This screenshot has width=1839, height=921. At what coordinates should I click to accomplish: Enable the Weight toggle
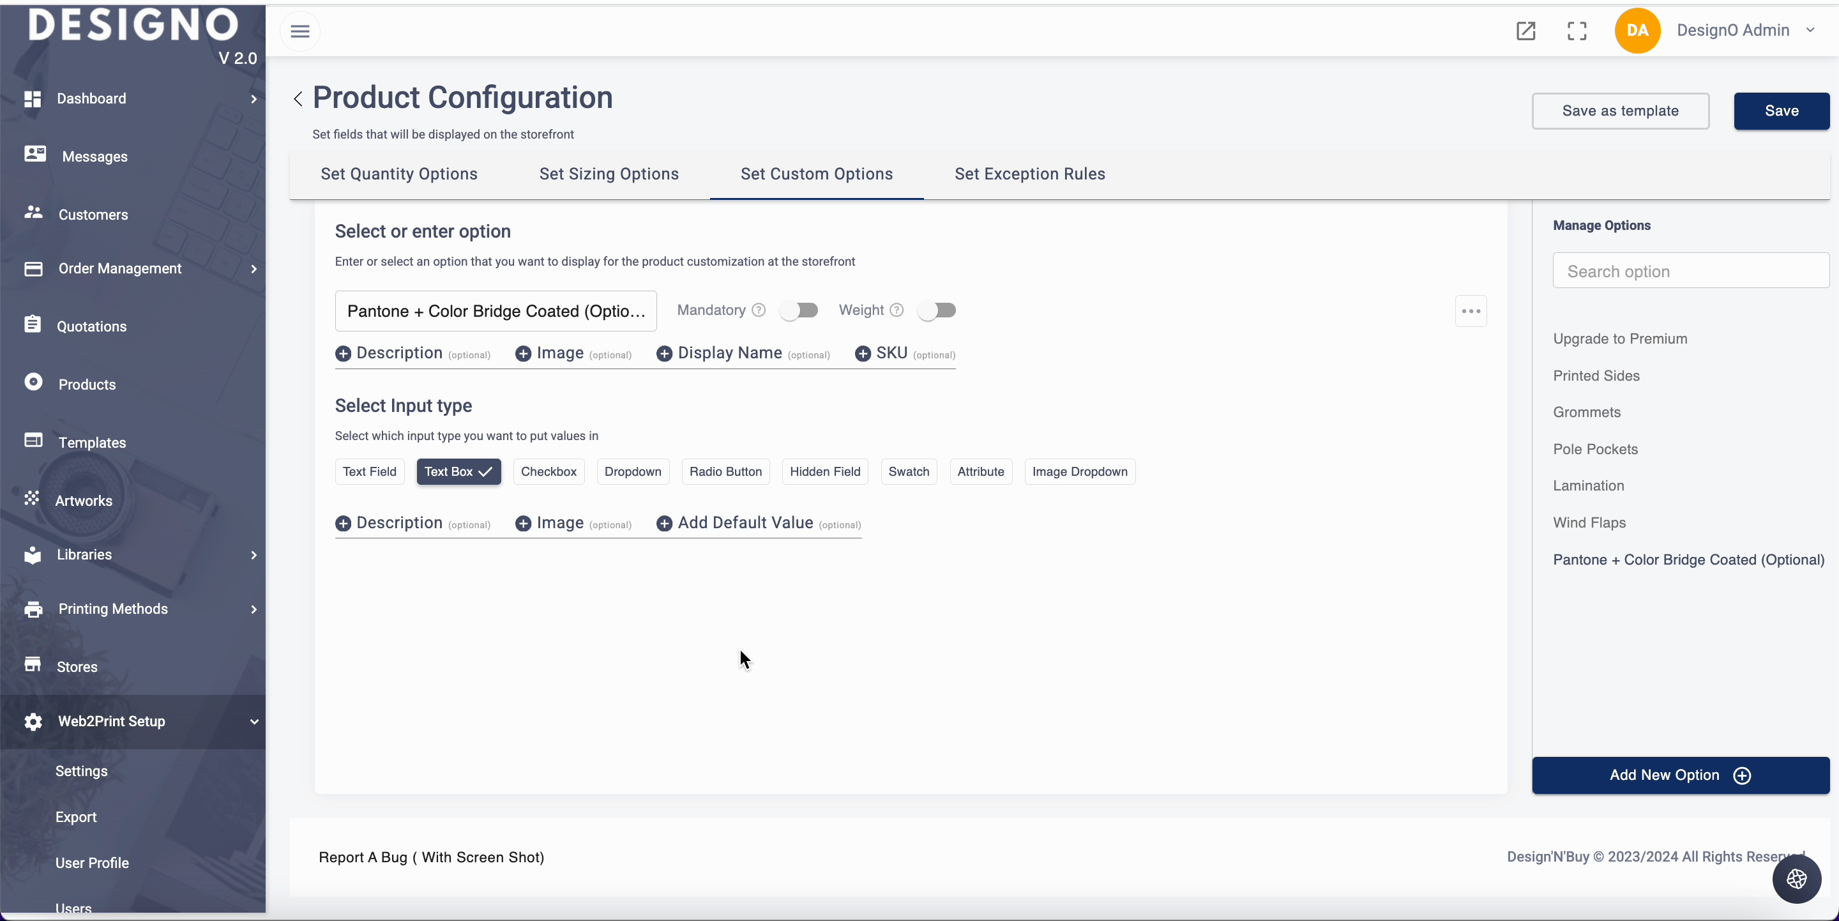[937, 310]
